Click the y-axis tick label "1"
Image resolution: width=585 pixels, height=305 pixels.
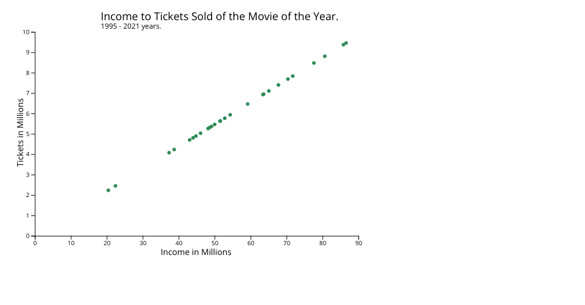click(x=27, y=216)
